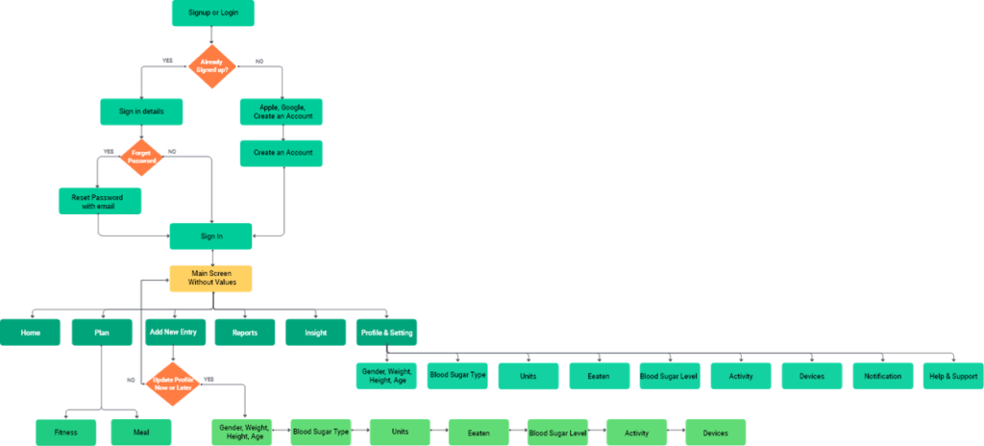Select 'Eeaten' box under Profile & Setting
Viewport: 984px width, 446px height.
pos(600,376)
